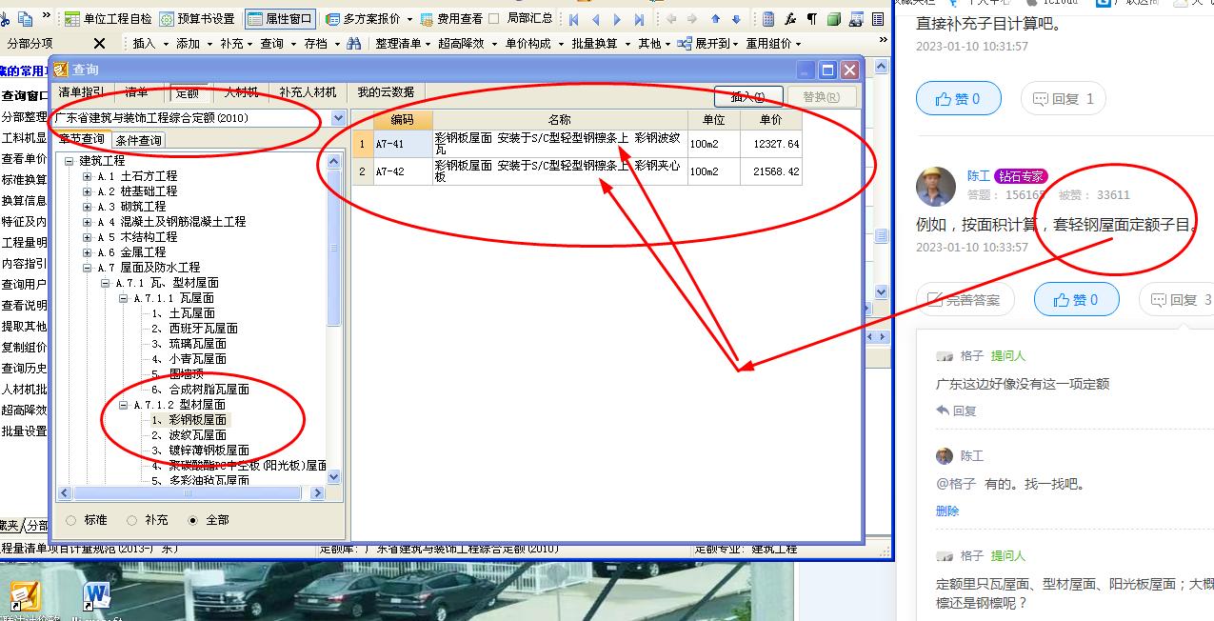Switch to the 补充人材机 tab

tap(308, 92)
